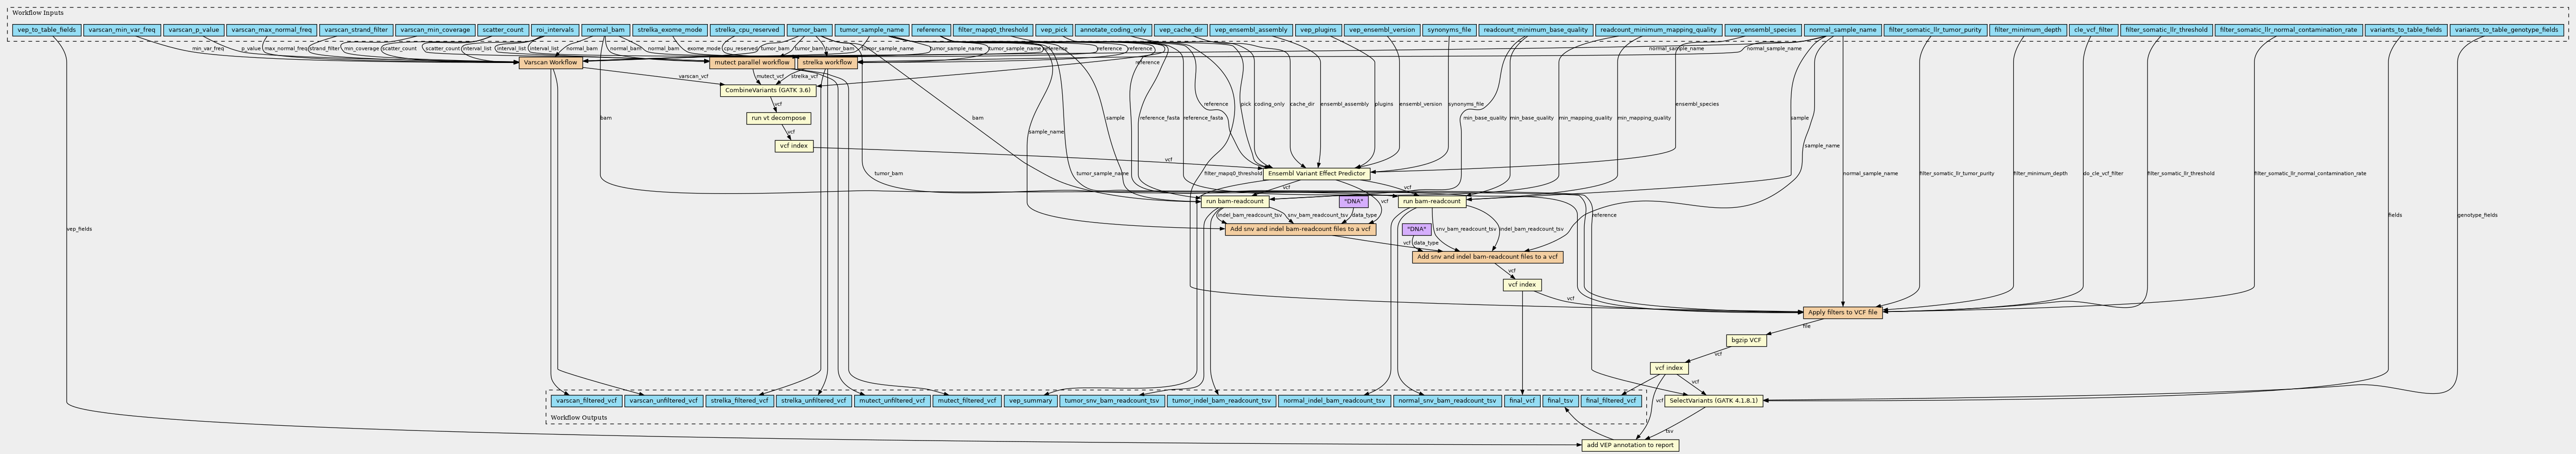Select the filter_mapq0_threshold input node

[x=992, y=30]
